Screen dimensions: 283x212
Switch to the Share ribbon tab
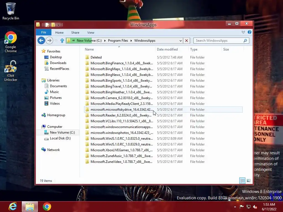75,33
